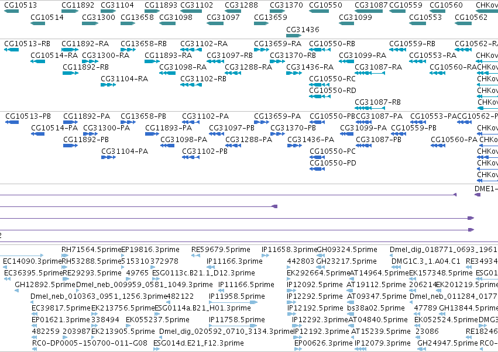Viewport: 498px width, 352px height.
Task: Click protein CG10513-PB
Action: point(28,116)
